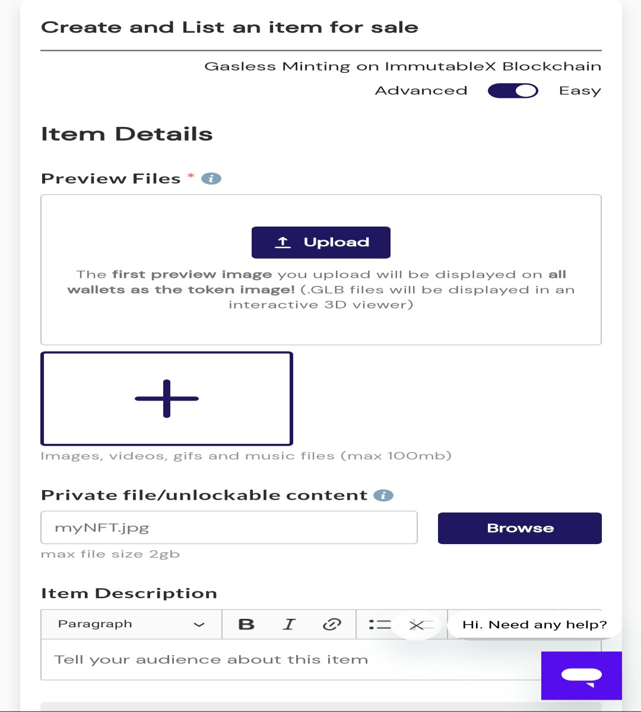641x712 pixels.
Task: Apply italic formatting in description editor
Action: pos(289,624)
